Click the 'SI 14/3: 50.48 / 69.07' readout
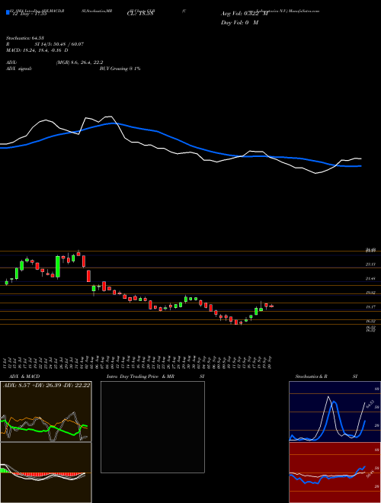381x503 pixels. 59,44
